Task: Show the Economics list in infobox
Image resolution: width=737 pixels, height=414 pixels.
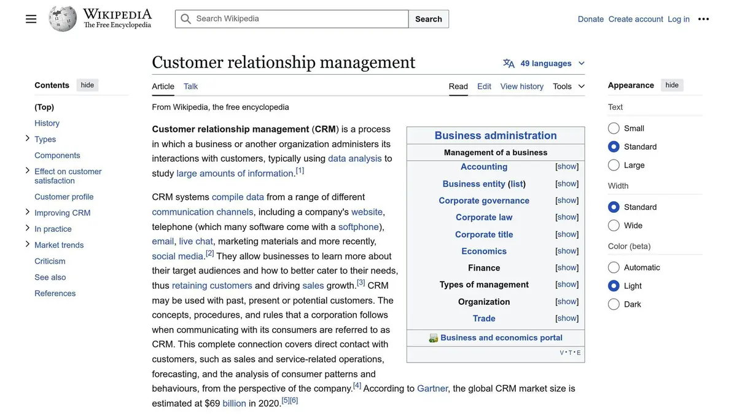Action: (x=567, y=251)
